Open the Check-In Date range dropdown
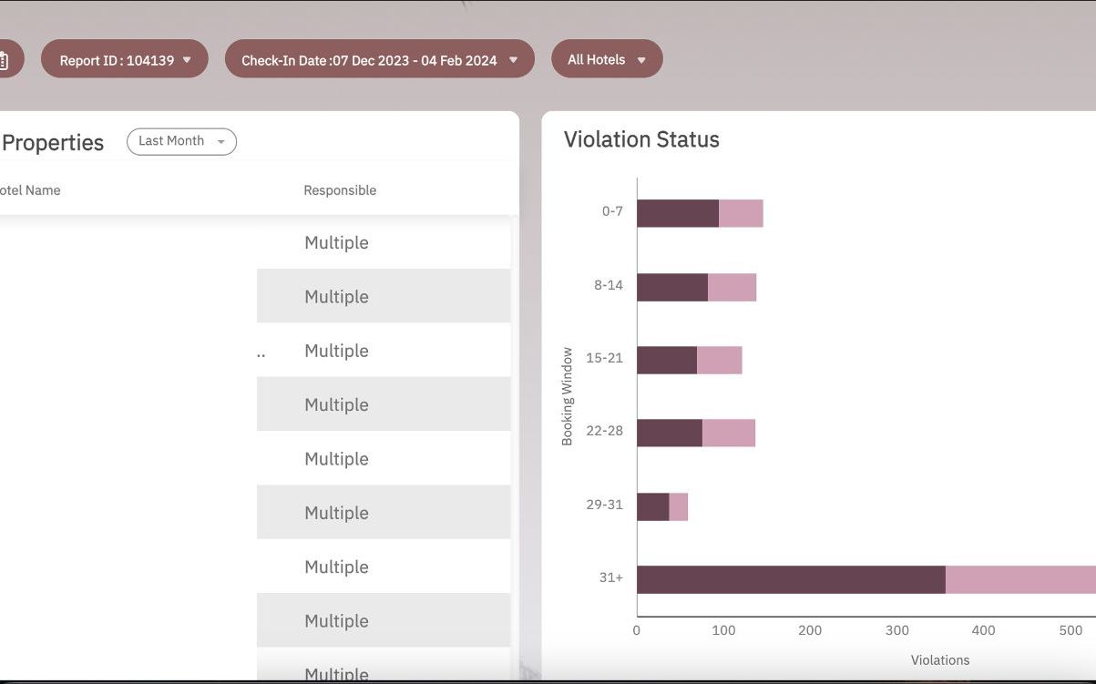Viewport: 1096px width, 684px height. pyautogui.click(x=379, y=59)
